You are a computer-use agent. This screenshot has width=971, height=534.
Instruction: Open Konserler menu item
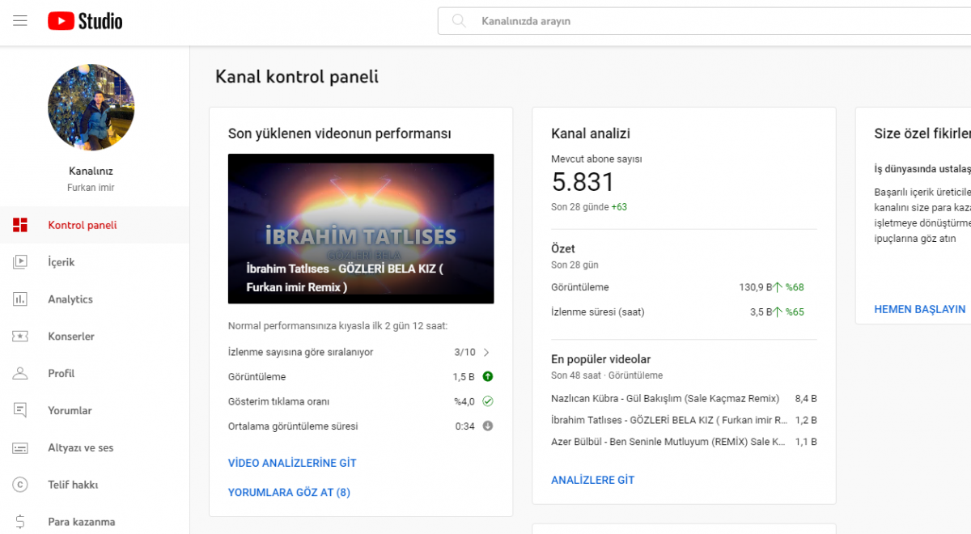pyautogui.click(x=95, y=336)
